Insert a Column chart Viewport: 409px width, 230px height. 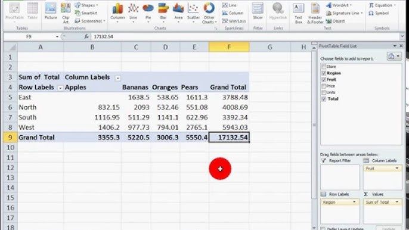pyautogui.click(x=117, y=13)
